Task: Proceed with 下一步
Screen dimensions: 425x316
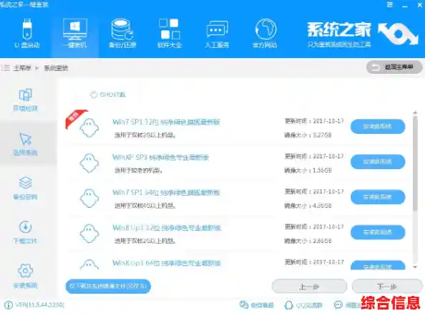Action: (387, 287)
